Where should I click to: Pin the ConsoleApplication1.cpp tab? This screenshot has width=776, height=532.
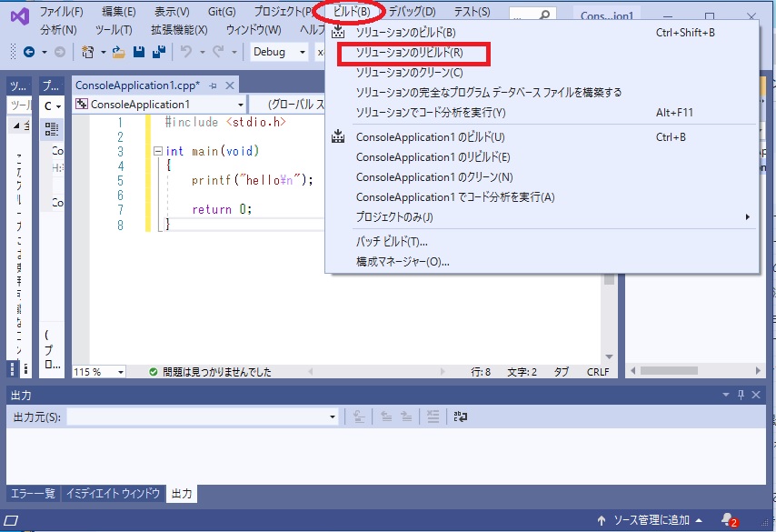pyautogui.click(x=213, y=85)
